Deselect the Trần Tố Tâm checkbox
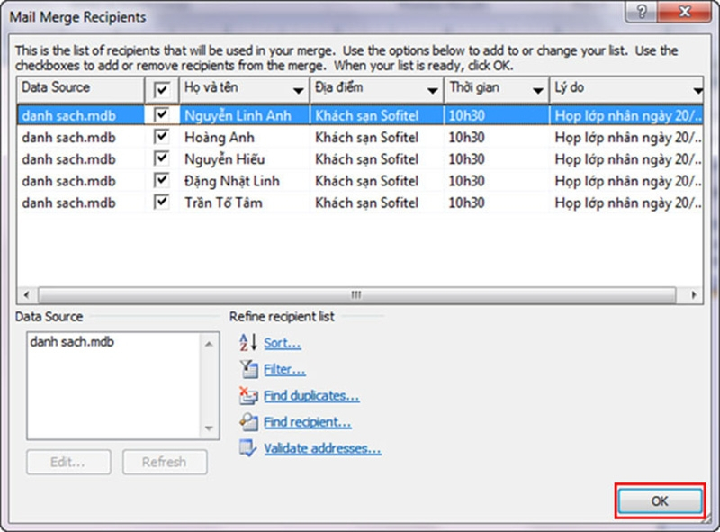The height and width of the screenshot is (532, 720). 162,202
